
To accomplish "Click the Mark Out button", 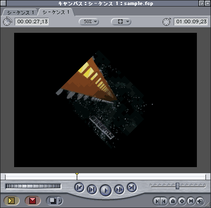I will coord(164,201).
